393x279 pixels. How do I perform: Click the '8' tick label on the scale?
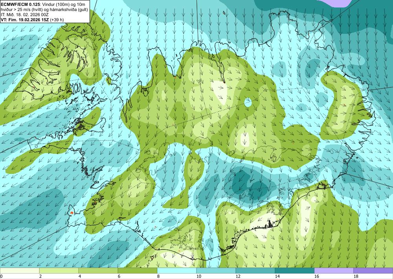158,277
